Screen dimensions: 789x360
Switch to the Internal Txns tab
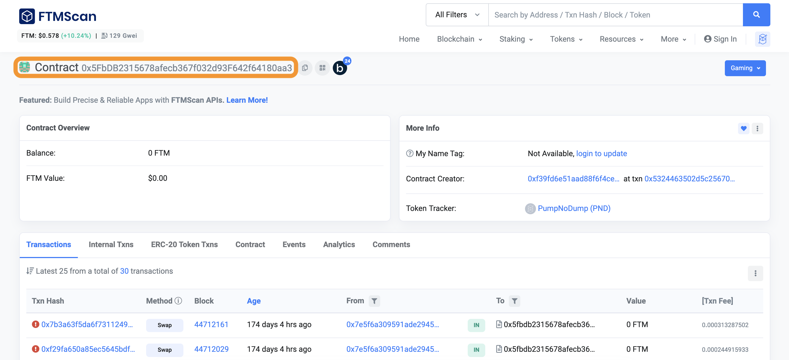click(x=111, y=244)
